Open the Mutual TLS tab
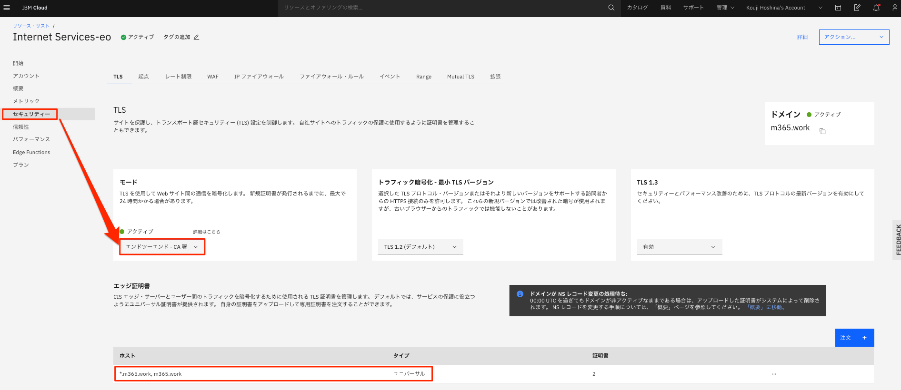Viewport: 901px width, 390px height. click(461, 77)
